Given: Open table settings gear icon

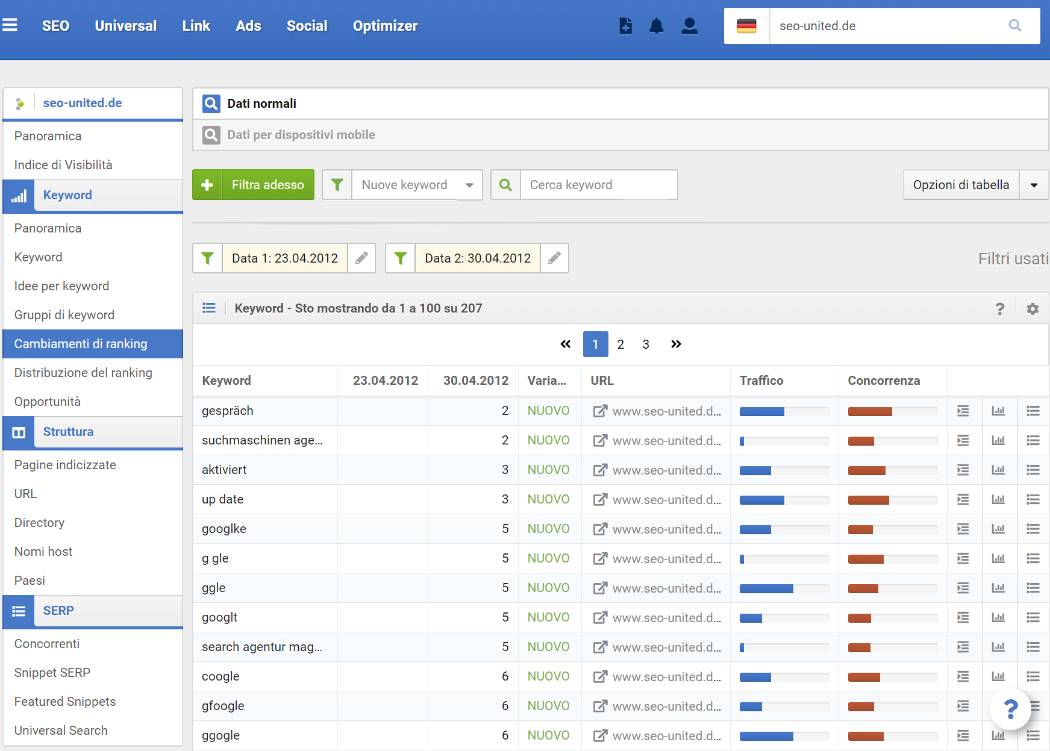Looking at the screenshot, I should point(1033,308).
